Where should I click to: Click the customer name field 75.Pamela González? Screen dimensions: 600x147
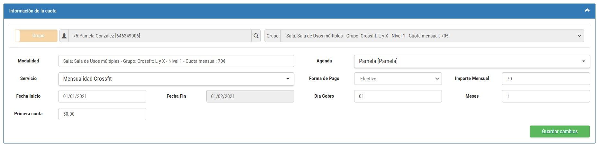[x=160, y=36]
